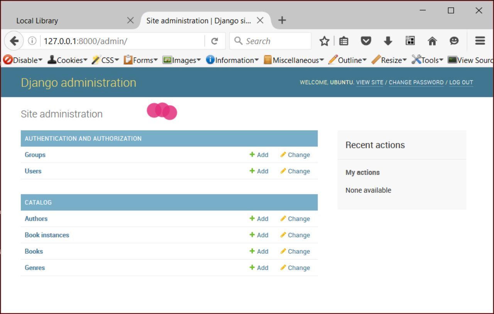Viewport: 494px width, 314px height.
Task: Open a new tab with the plus button
Action: click(282, 20)
